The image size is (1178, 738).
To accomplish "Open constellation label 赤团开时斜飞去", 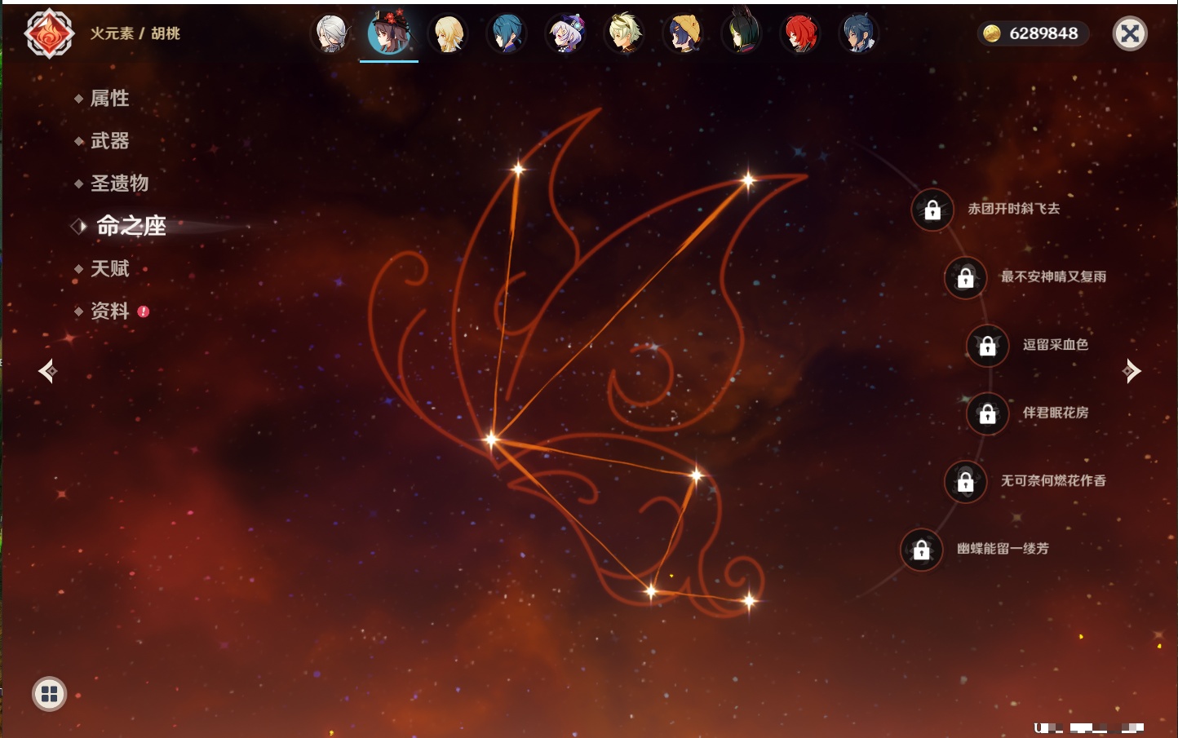I will (x=1014, y=209).
